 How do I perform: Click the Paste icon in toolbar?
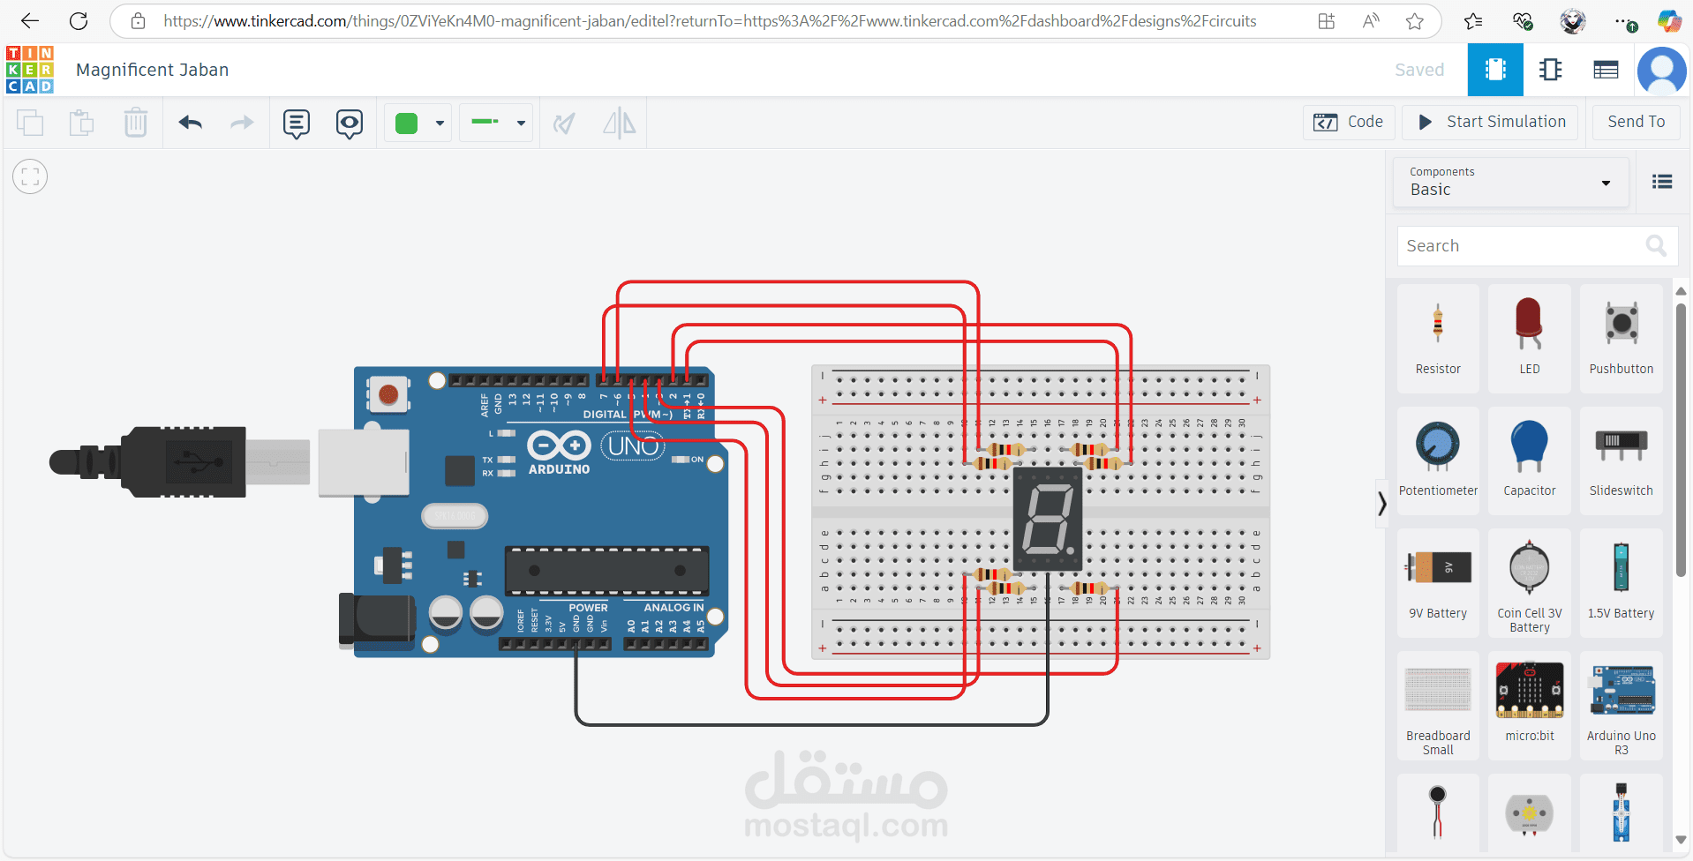coord(82,122)
